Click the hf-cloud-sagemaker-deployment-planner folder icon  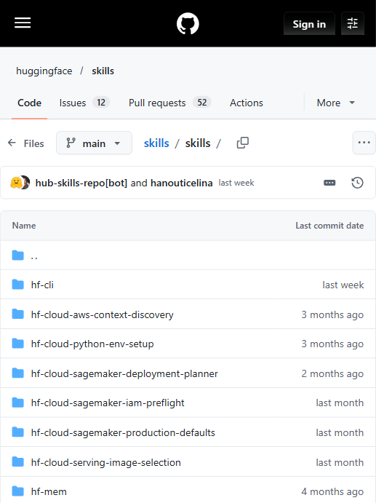tap(18, 373)
